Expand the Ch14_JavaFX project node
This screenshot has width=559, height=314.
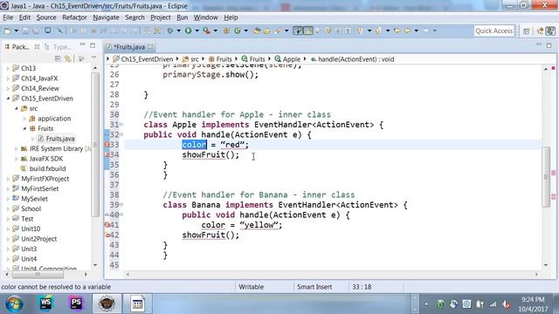8,78
